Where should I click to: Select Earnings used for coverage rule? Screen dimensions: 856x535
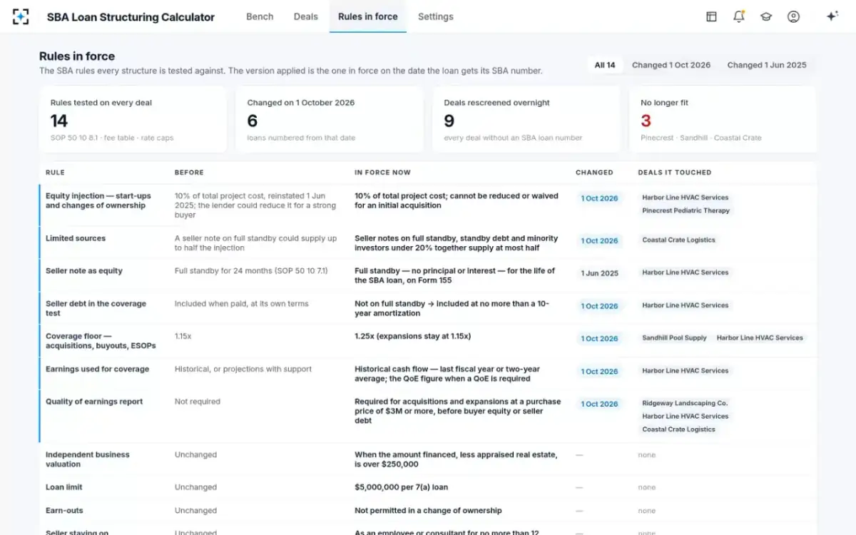point(428,373)
